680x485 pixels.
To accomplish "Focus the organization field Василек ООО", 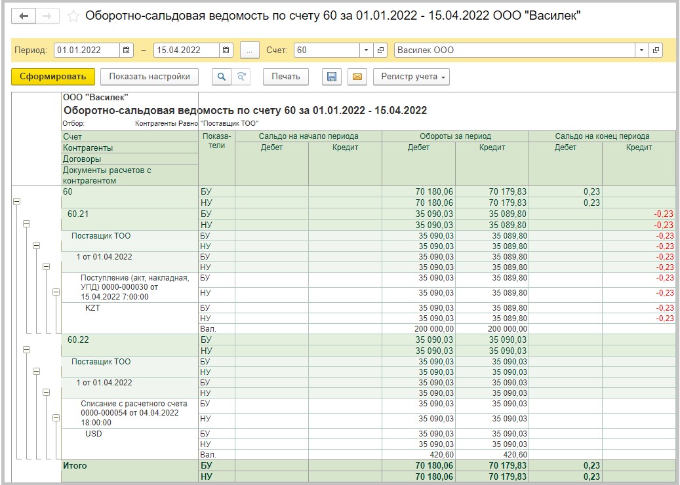I will 515,50.
